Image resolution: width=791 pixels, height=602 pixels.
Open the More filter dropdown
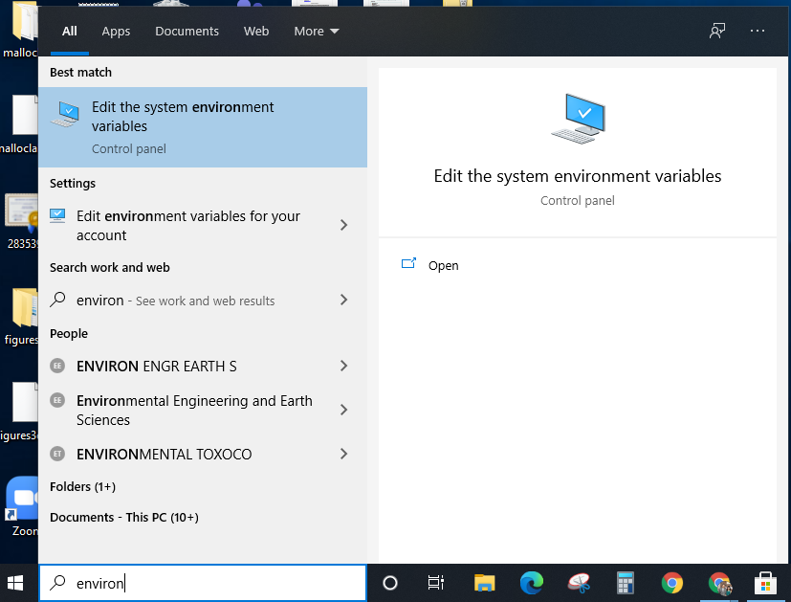point(316,31)
